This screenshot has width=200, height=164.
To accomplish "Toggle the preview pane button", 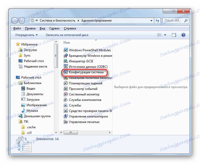I will pos(174,35).
